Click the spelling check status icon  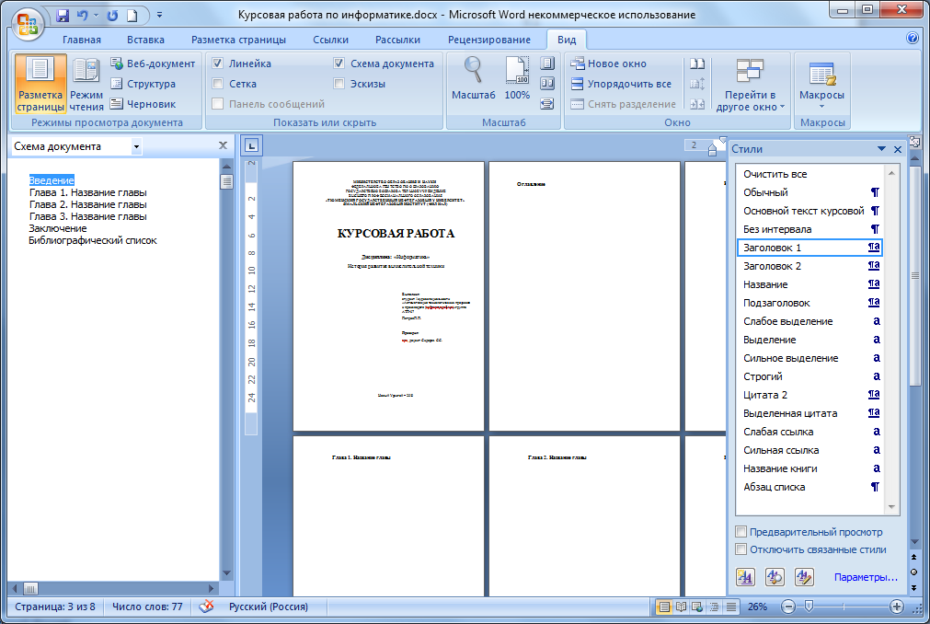[x=206, y=607]
